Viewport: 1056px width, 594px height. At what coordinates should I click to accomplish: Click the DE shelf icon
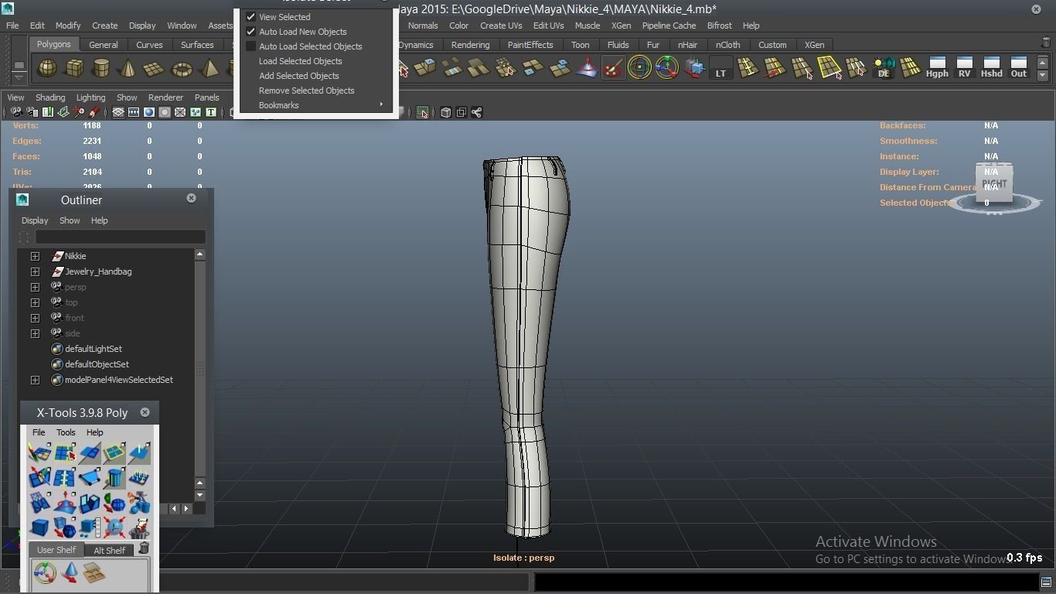pyautogui.click(x=884, y=68)
